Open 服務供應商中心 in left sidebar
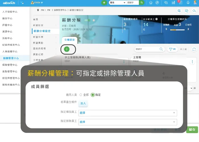 click(x=11, y=85)
